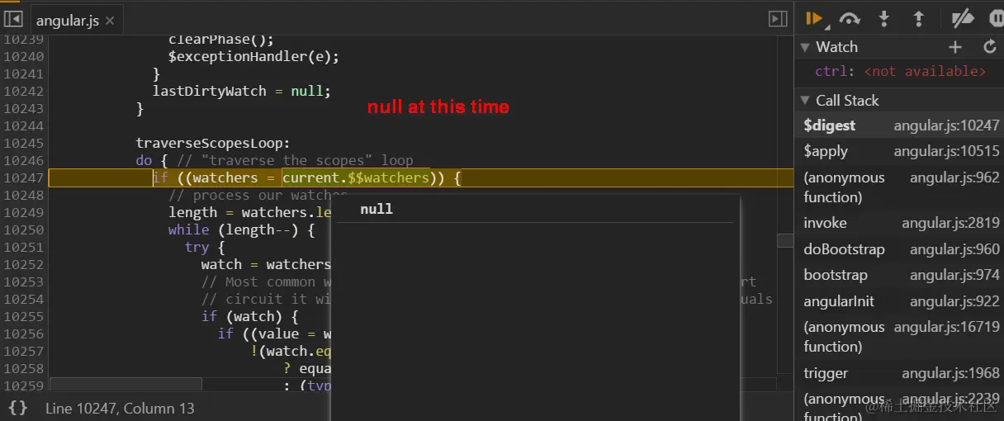
Task: Open angular.js:2819 source link
Action: click(950, 223)
